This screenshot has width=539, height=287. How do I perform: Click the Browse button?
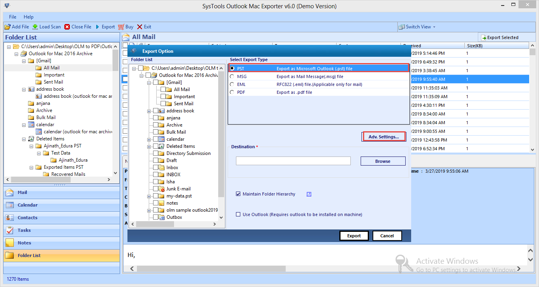point(383,161)
